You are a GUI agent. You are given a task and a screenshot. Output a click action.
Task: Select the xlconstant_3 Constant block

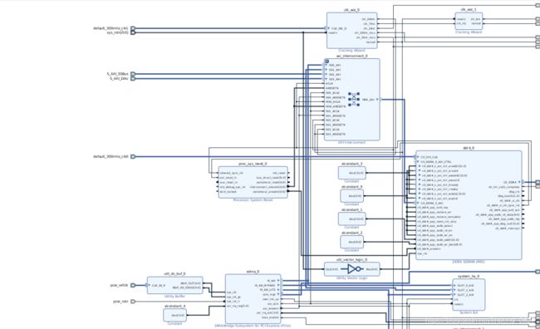352,173
